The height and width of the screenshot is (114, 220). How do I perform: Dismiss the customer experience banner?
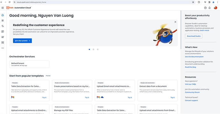pos(175,22)
